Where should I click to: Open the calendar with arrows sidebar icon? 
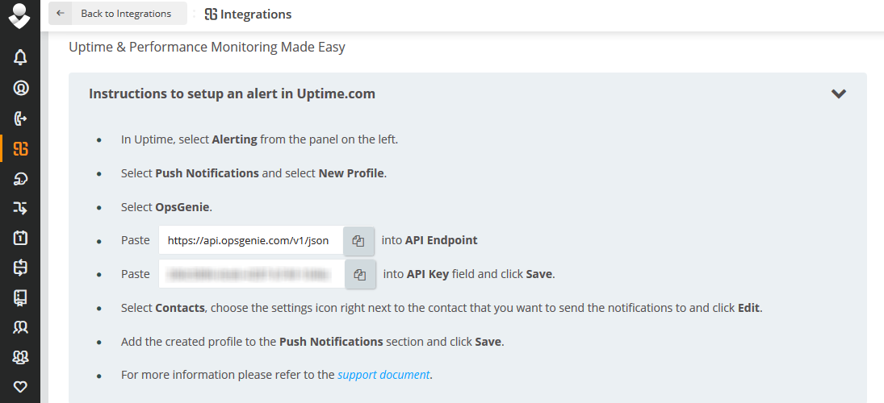pos(20,268)
